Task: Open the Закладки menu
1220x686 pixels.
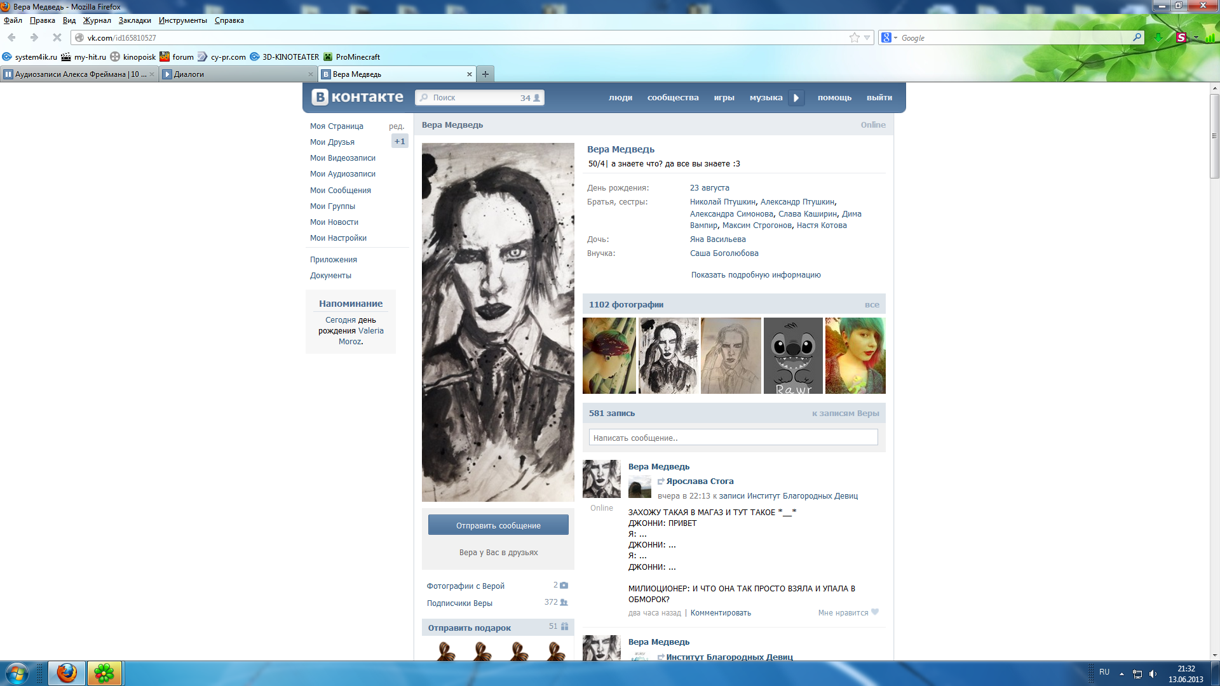Action: [x=135, y=20]
